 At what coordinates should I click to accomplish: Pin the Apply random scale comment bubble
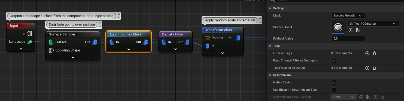pyautogui.click(x=260, y=18)
